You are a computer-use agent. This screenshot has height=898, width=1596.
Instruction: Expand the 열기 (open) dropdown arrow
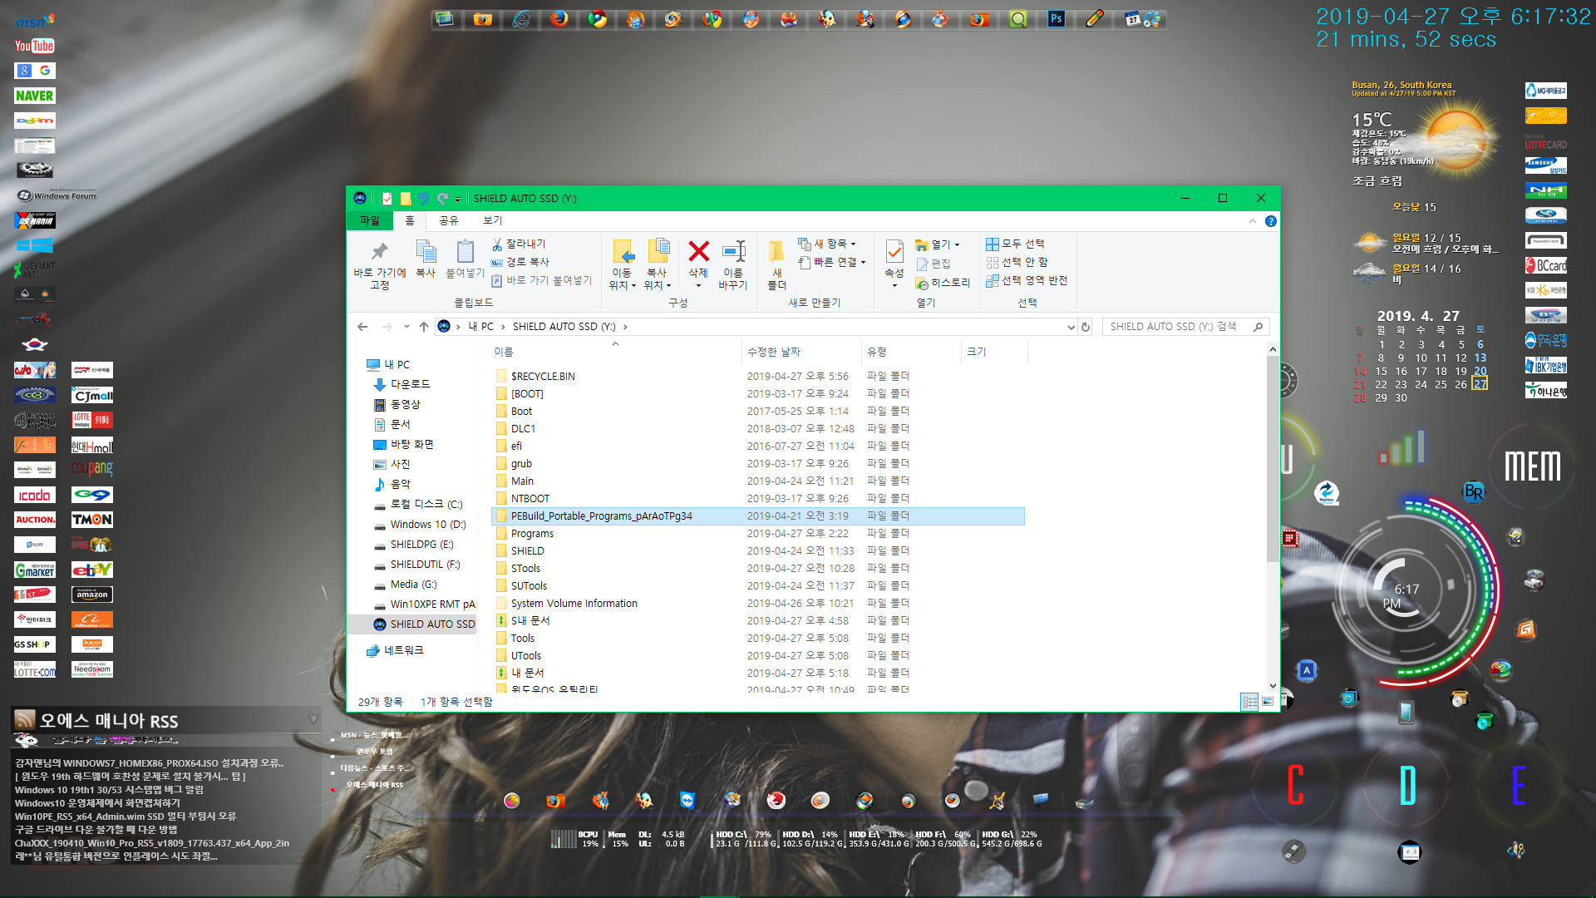coord(957,244)
